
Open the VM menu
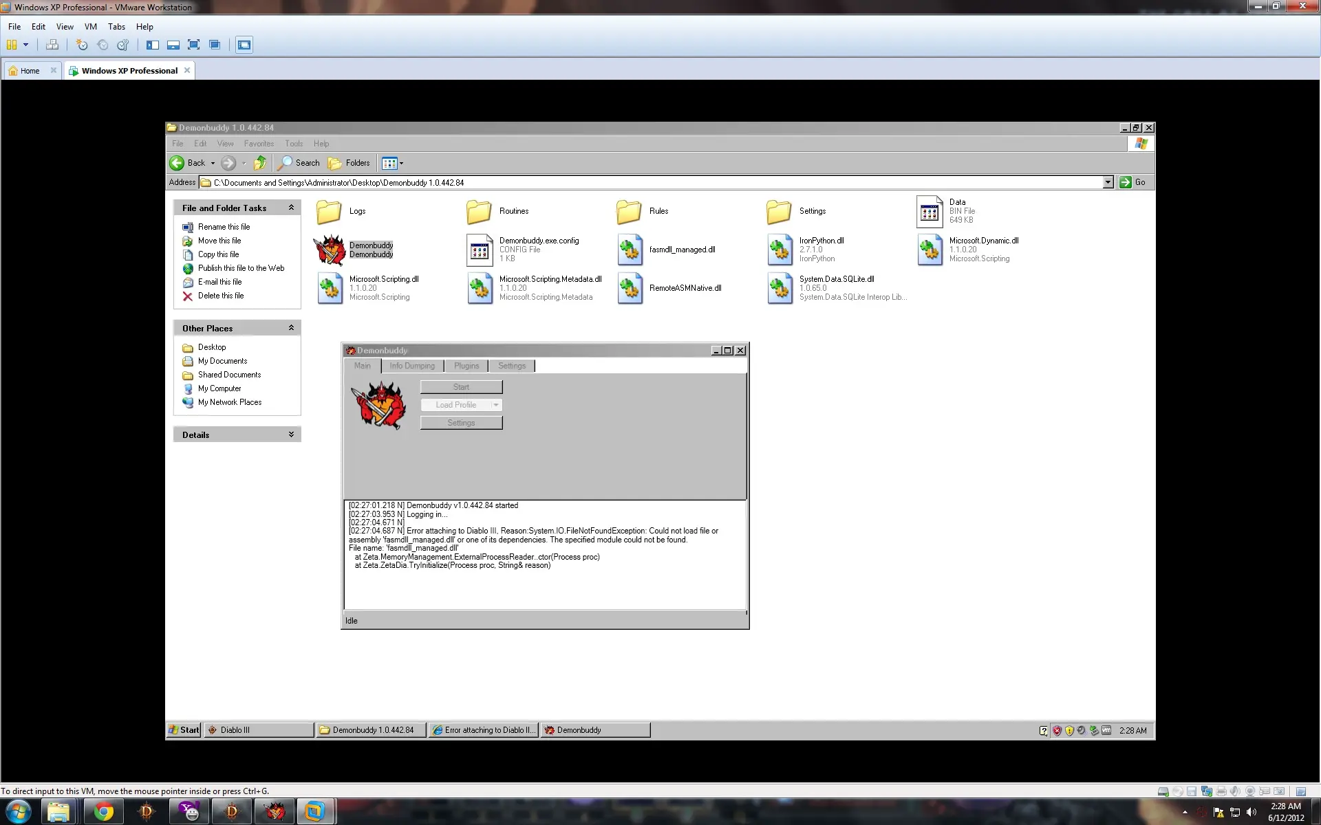90,27
